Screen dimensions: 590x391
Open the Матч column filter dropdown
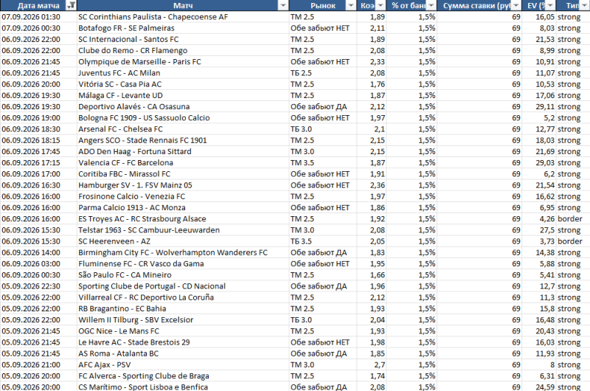[283, 5]
